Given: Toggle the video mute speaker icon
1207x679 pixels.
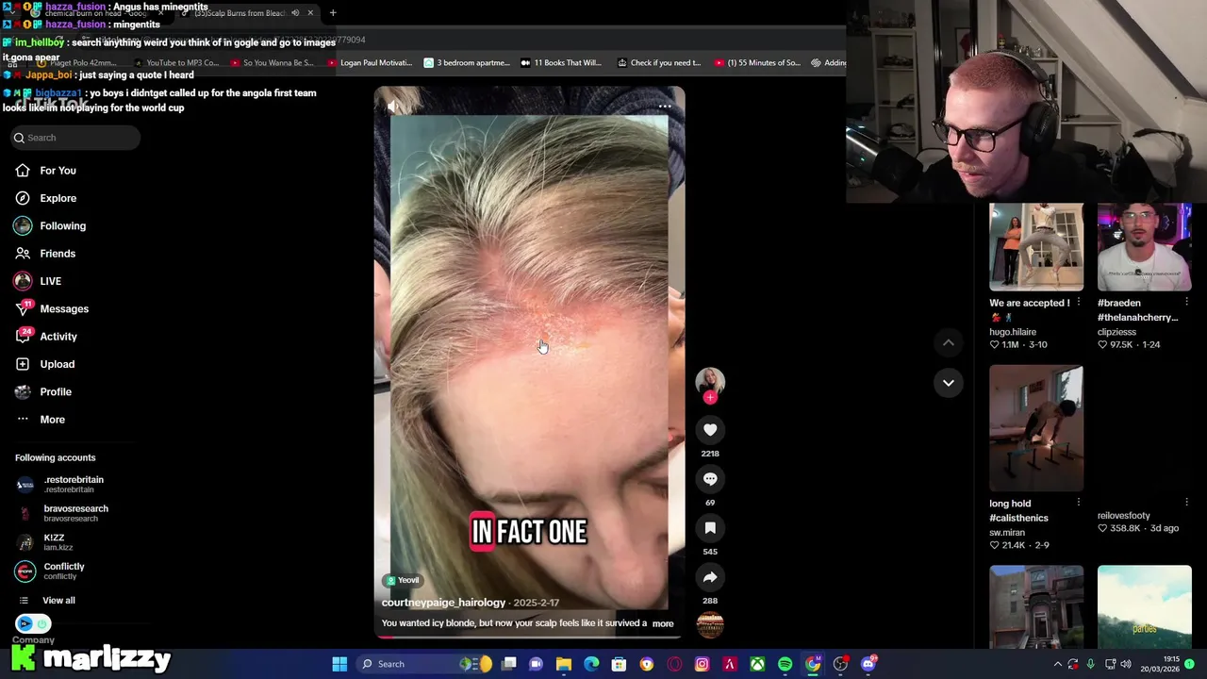Looking at the screenshot, I should pos(392,107).
